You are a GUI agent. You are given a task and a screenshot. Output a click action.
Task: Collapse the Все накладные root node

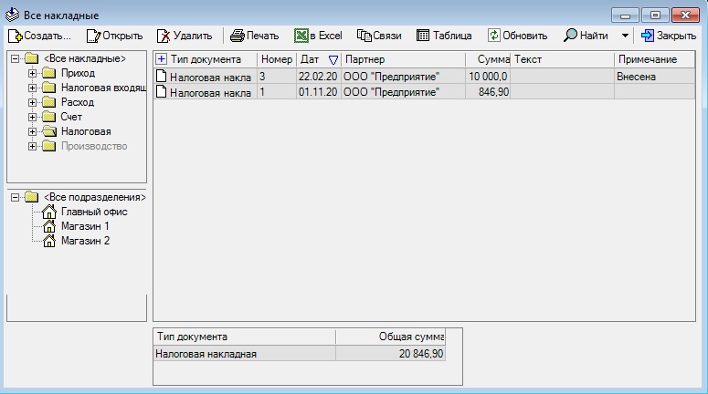[14, 59]
